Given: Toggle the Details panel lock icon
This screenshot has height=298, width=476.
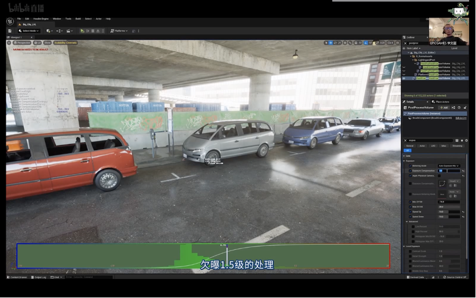Looking at the screenshot, I should pyautogui.click(x=465, y=108).
